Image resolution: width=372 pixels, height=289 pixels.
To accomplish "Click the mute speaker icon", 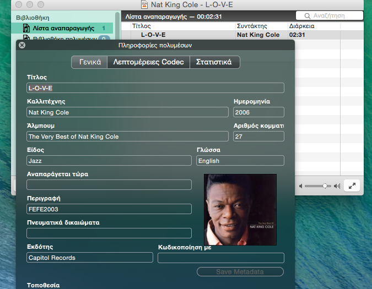I will coord(300,186).
